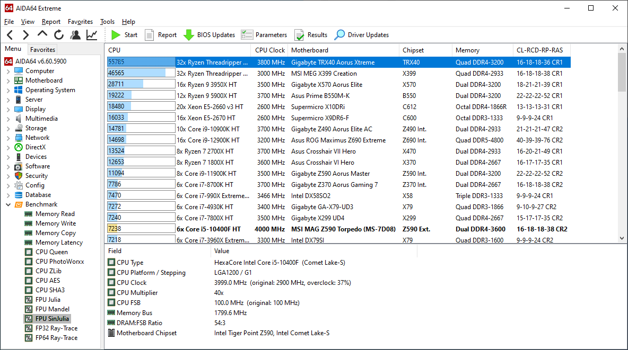Click the forward navigation arrow icon
Screen dimensions: 628x350
(25, 35)
